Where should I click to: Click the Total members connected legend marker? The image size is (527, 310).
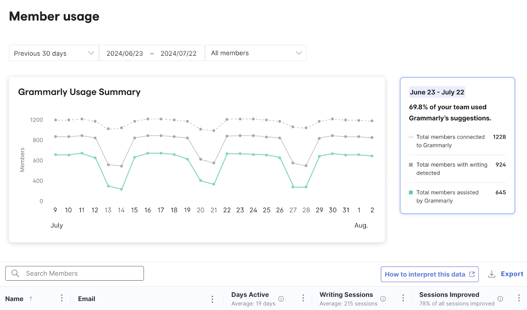tap(411, 137)
